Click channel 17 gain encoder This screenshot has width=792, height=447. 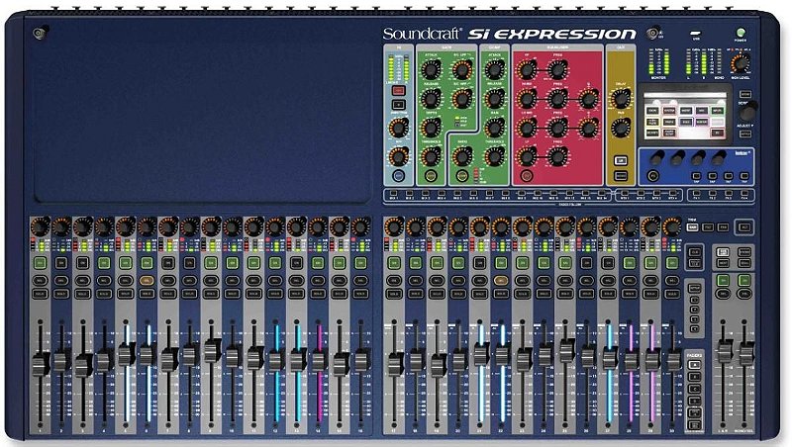click(393, 226)
